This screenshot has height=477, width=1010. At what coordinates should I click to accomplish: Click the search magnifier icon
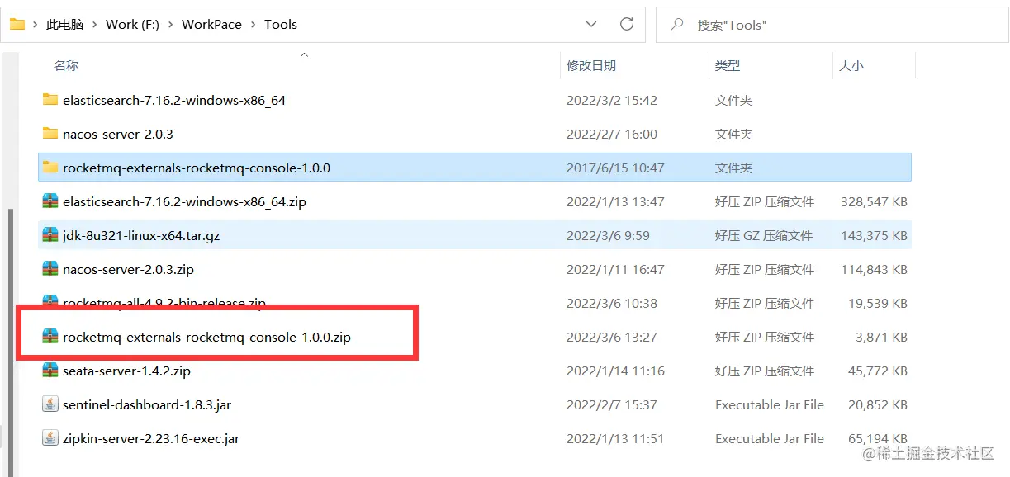tap(677, 25)
